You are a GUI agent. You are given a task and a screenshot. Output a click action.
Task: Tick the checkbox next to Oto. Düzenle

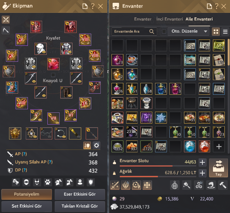coord(164,31)
